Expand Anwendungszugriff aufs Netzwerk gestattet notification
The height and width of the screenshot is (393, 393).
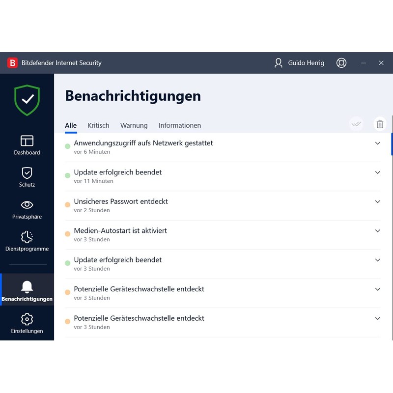click(x=377, y=143)
